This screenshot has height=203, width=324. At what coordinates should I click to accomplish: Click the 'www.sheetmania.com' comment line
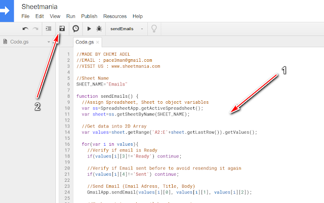118,66
